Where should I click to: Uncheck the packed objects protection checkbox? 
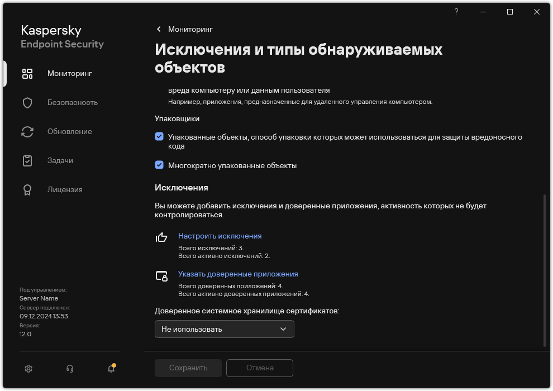(159, 136)
